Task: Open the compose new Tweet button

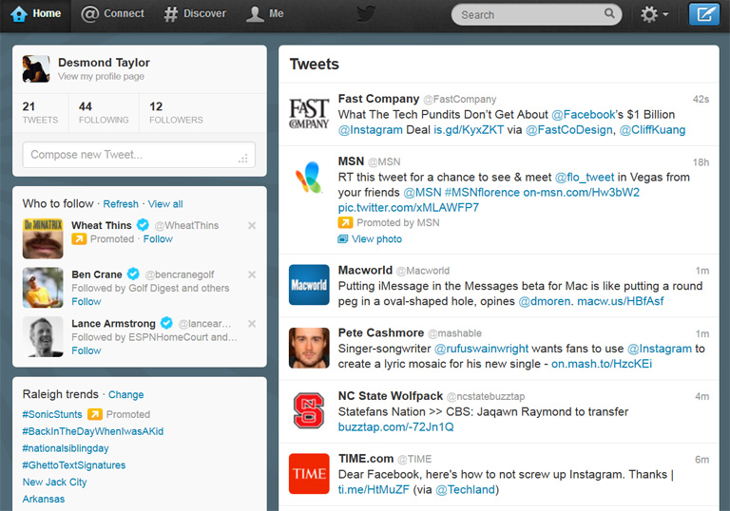Action: point(704,14)
